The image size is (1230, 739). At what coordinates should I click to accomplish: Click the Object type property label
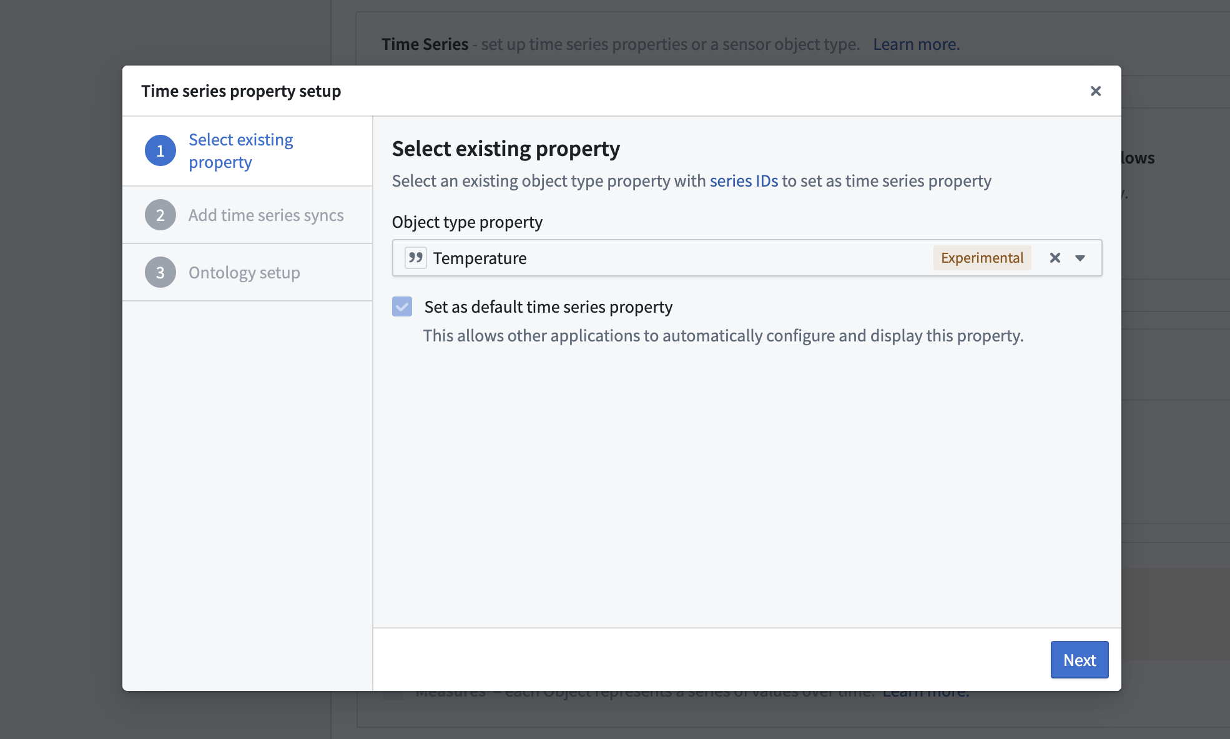tap(467, 222)
